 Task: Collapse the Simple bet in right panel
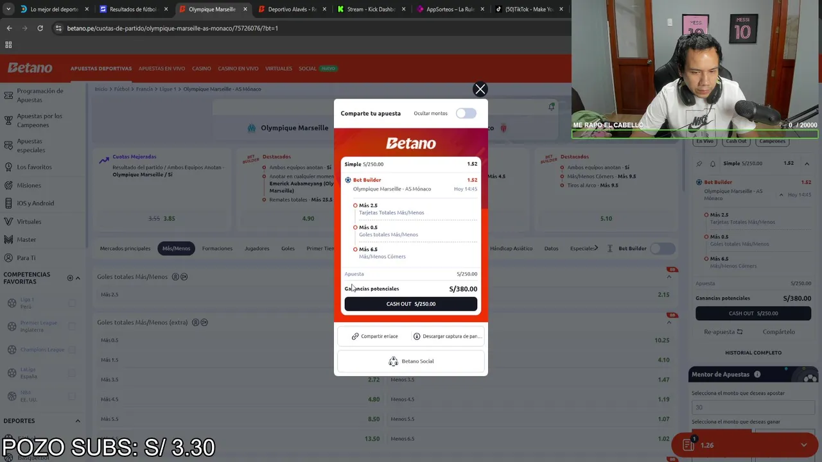pyautogui.click(x=807, y=164)
